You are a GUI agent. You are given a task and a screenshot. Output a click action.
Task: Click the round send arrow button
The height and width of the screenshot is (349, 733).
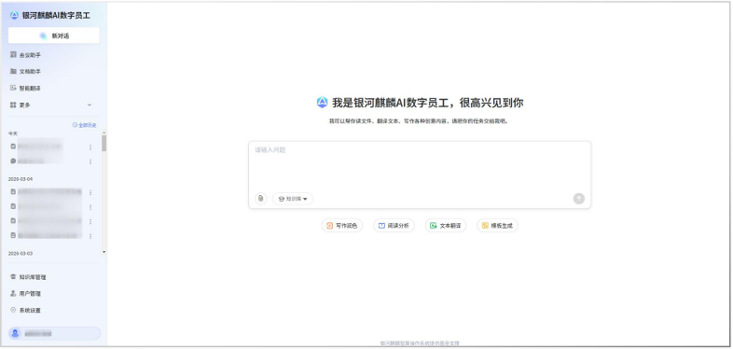pos(579,199)
